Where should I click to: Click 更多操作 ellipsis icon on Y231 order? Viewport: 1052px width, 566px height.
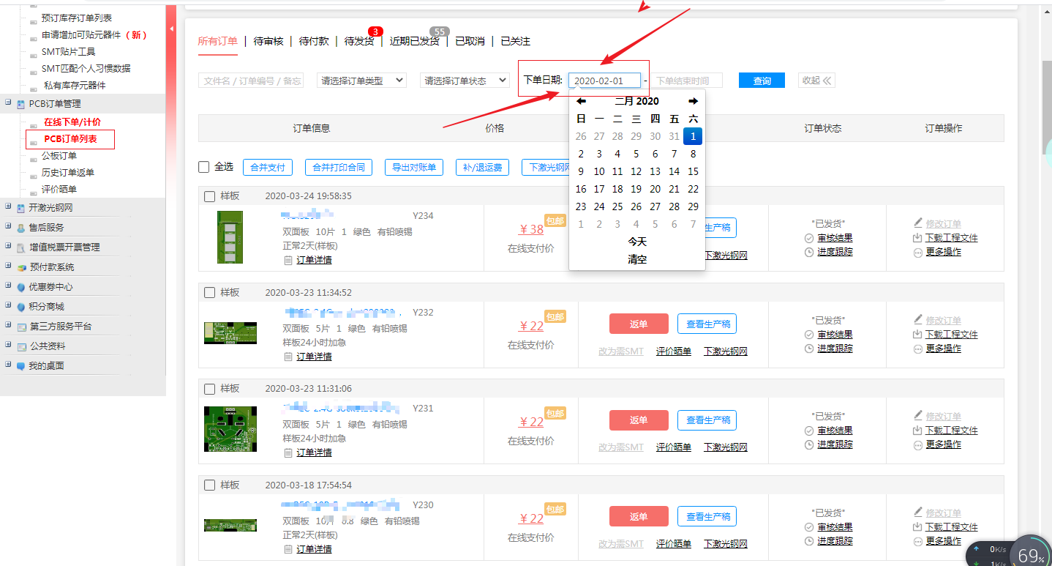click(918, 444)
